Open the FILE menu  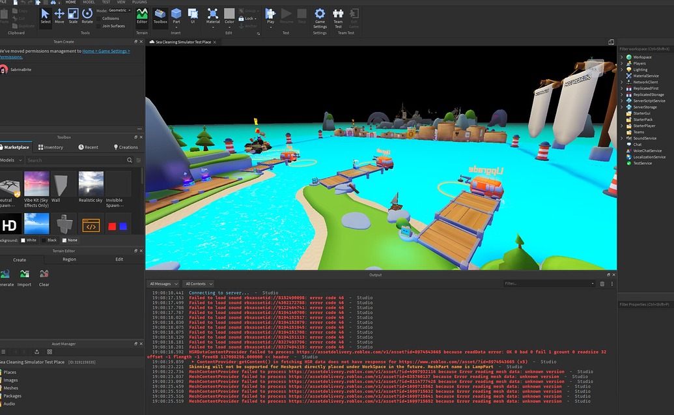[3, 2]
